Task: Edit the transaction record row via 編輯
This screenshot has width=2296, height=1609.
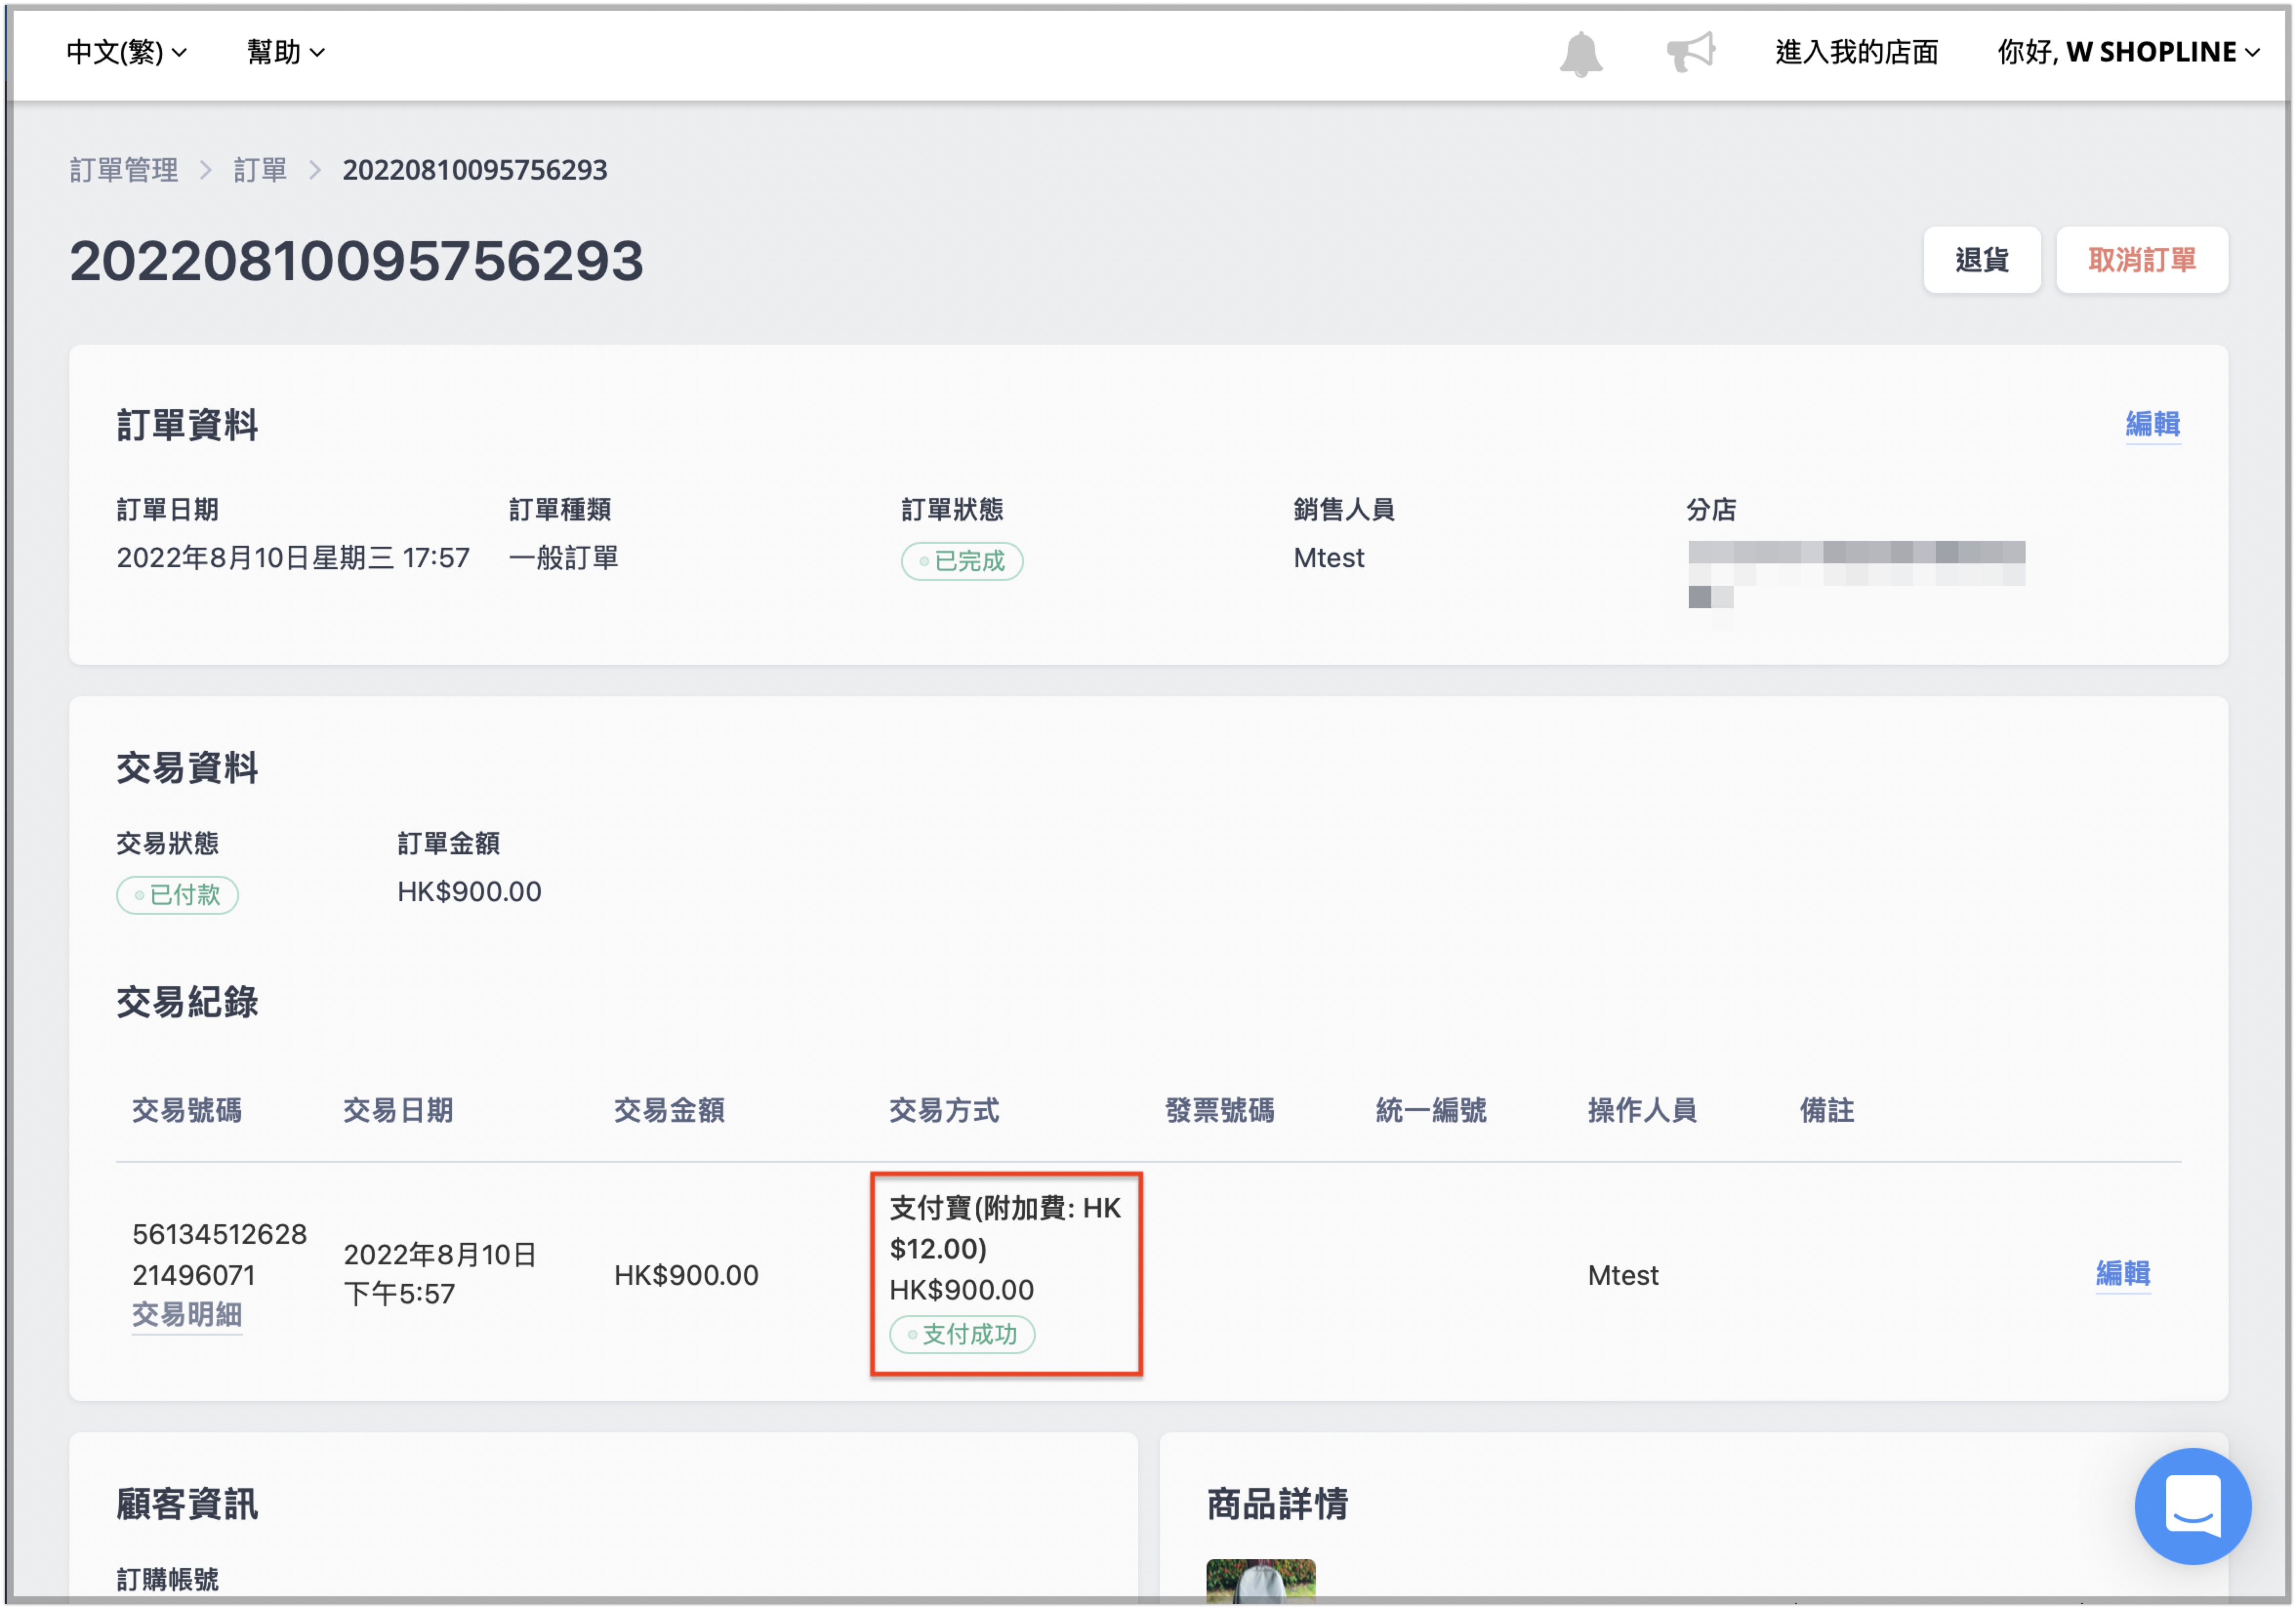Action: click(2122, 1273)
